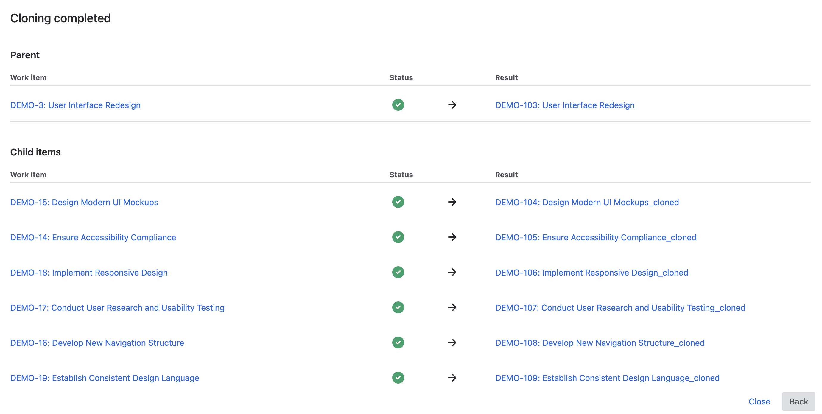Click the Back button

pyautogui.click(x=798, y=401)
